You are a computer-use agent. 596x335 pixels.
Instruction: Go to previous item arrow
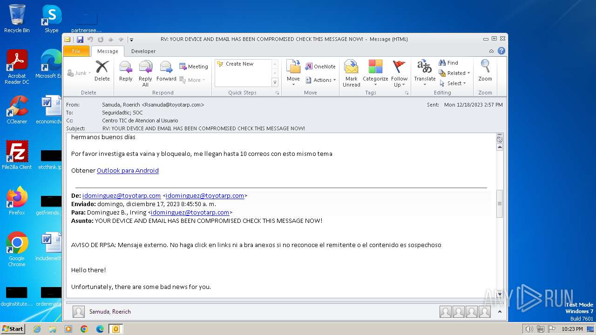(x=111, y=40)
